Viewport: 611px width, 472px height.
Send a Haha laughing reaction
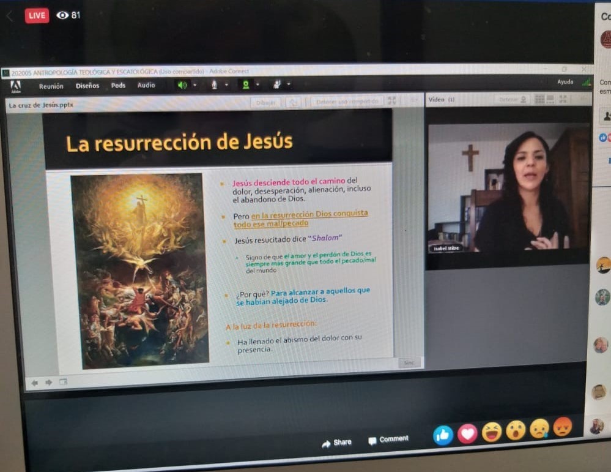(x=492, y=432)
